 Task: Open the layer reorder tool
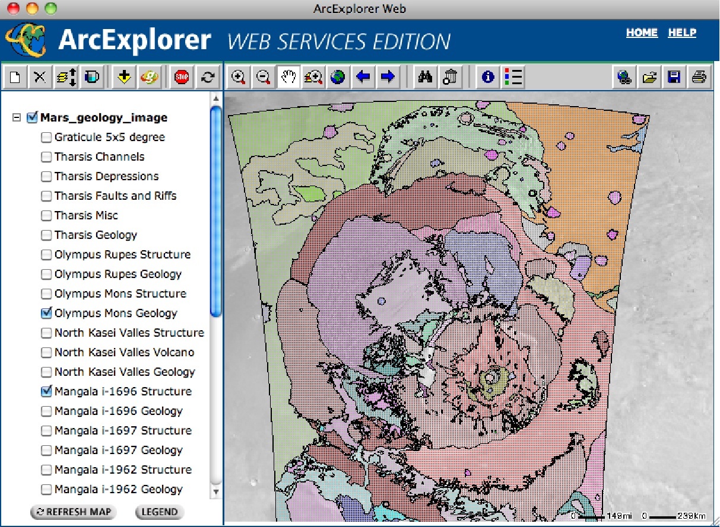coord(66,77)
